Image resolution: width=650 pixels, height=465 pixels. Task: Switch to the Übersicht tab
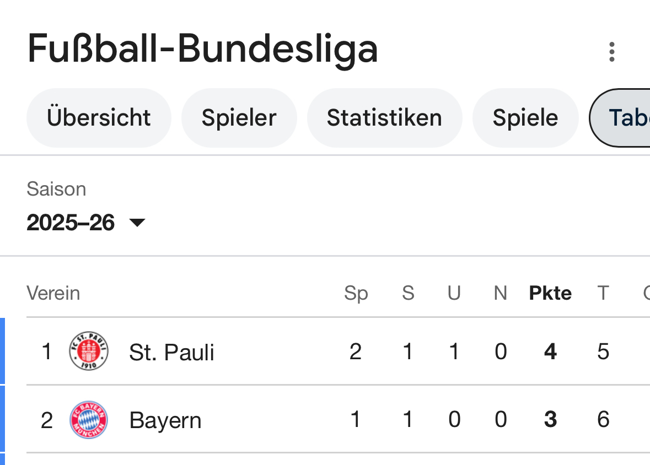click(99, 118)
